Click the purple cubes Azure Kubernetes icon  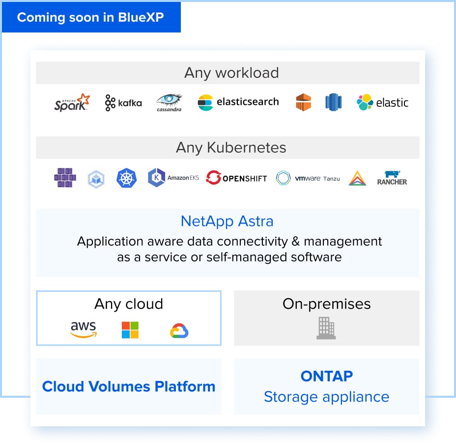pyautogui.click(x=65, y=178)
